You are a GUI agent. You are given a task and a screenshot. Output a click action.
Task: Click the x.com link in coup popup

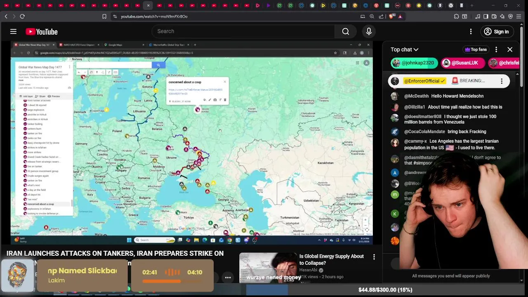coord(195,92)
